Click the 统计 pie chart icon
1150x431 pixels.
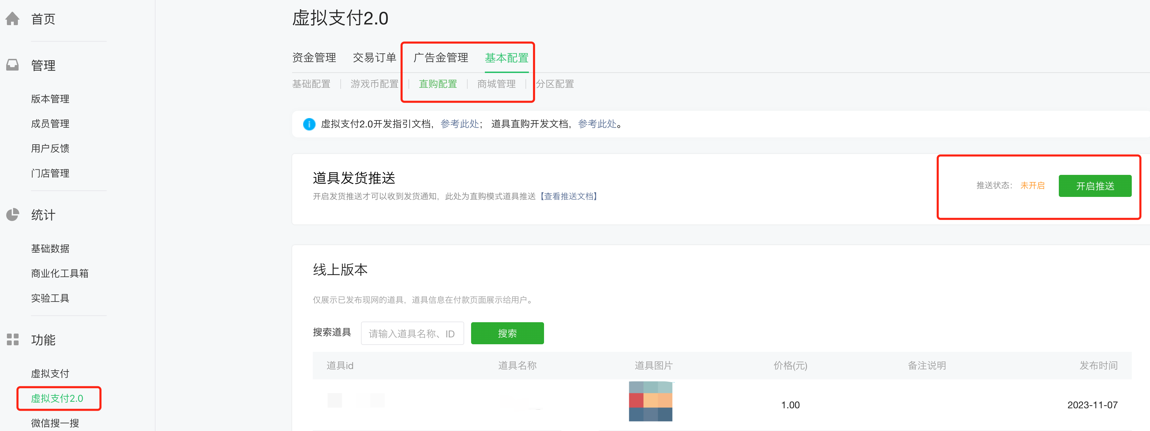[x=12, y=215]
